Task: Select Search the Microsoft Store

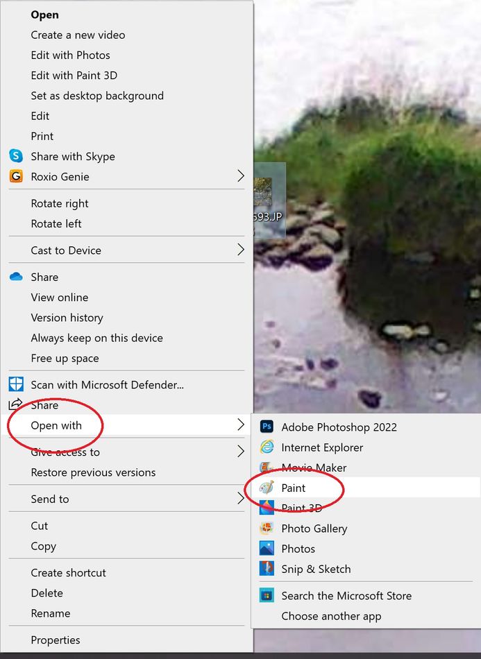Action: pyautogui.click(x=346, y=596)
